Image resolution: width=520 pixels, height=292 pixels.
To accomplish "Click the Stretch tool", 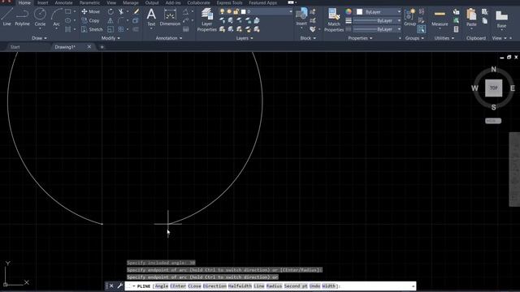I will (92, 29).
